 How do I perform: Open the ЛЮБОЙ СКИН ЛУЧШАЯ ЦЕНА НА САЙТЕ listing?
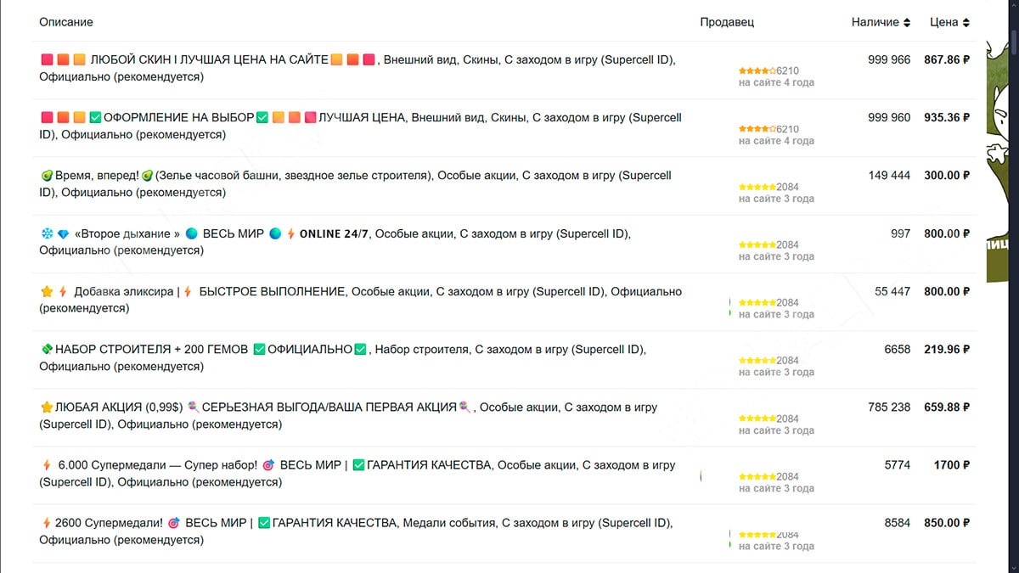[x=504, y=70]
